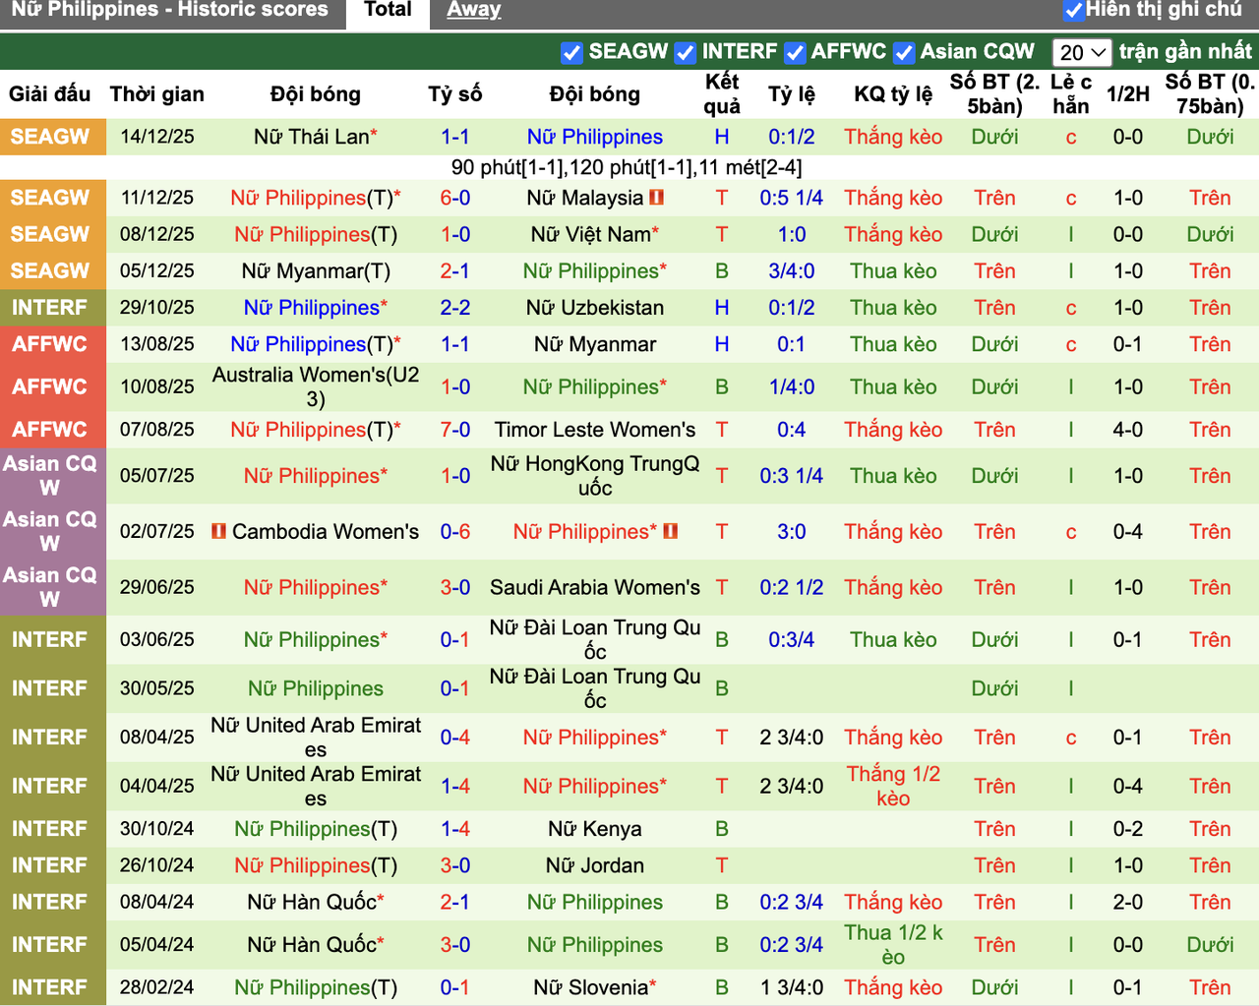Click the 'Thời gian' column header

pos(157,94)
